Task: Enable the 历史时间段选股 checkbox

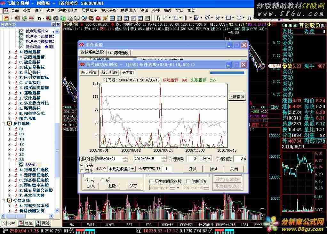Action: click(151, 181)
